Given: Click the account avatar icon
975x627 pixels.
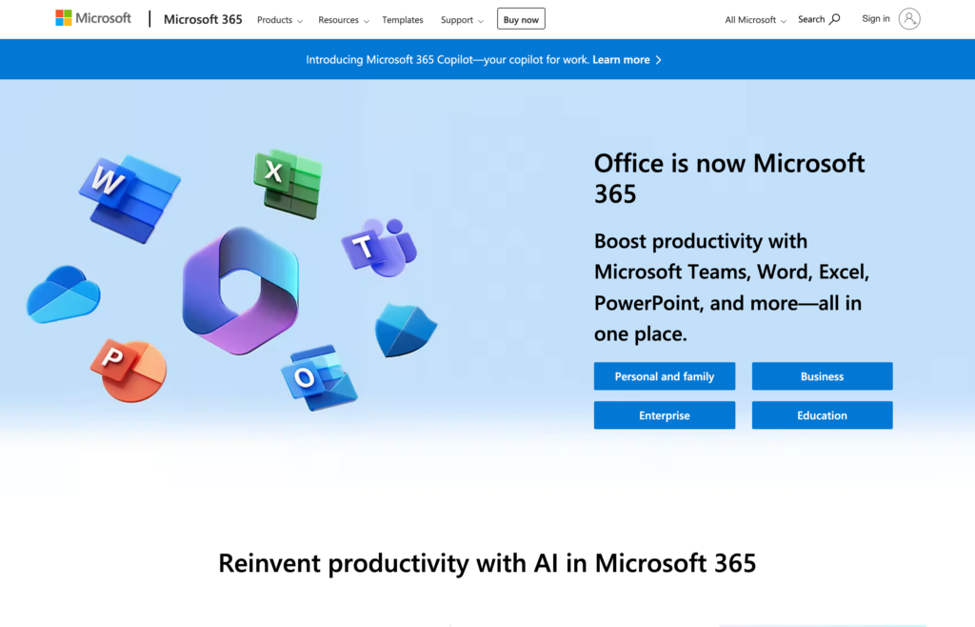Looking at the screenshot, I should coord(909,19).
